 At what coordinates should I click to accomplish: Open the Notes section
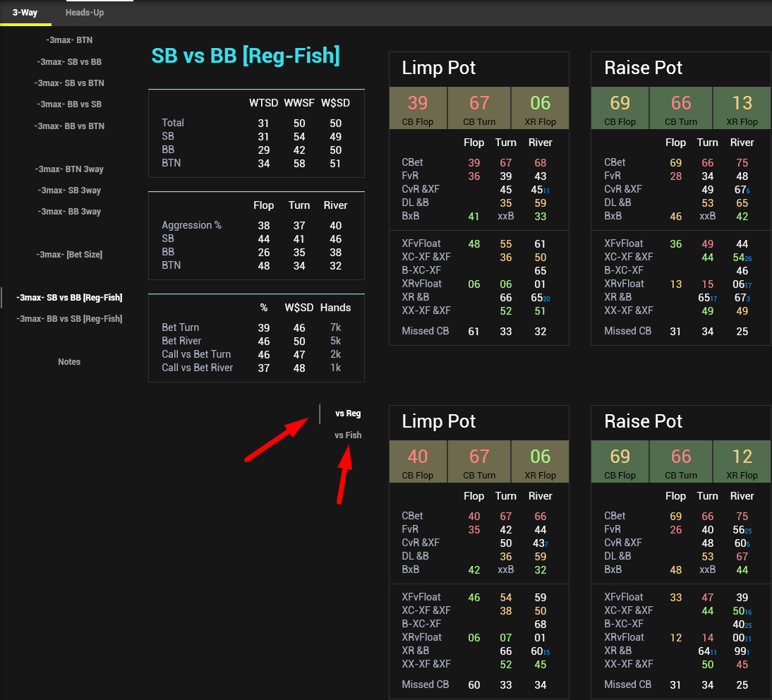coord(69,362)
